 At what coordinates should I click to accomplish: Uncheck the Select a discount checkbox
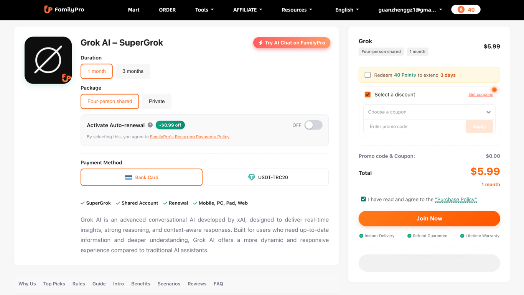click(367, 95)
